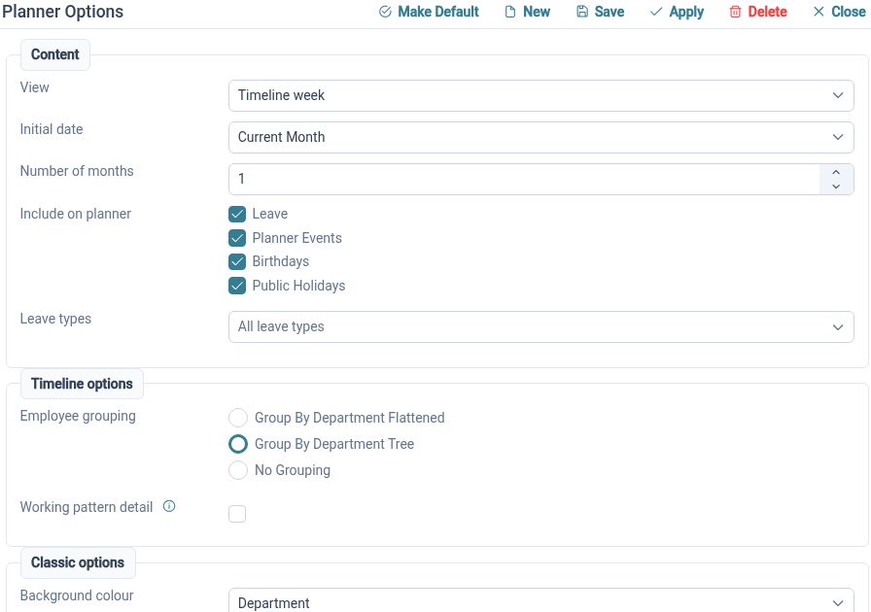The height and width of the screenshot is (612, 871).
Task: Click the New document icon
Action: click(x=510, y=12)
